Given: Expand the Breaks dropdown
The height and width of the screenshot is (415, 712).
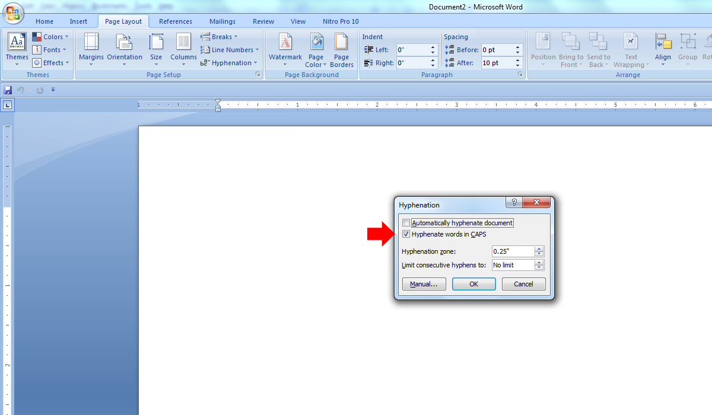Looking at the screenshot, I should pos(219,37).
